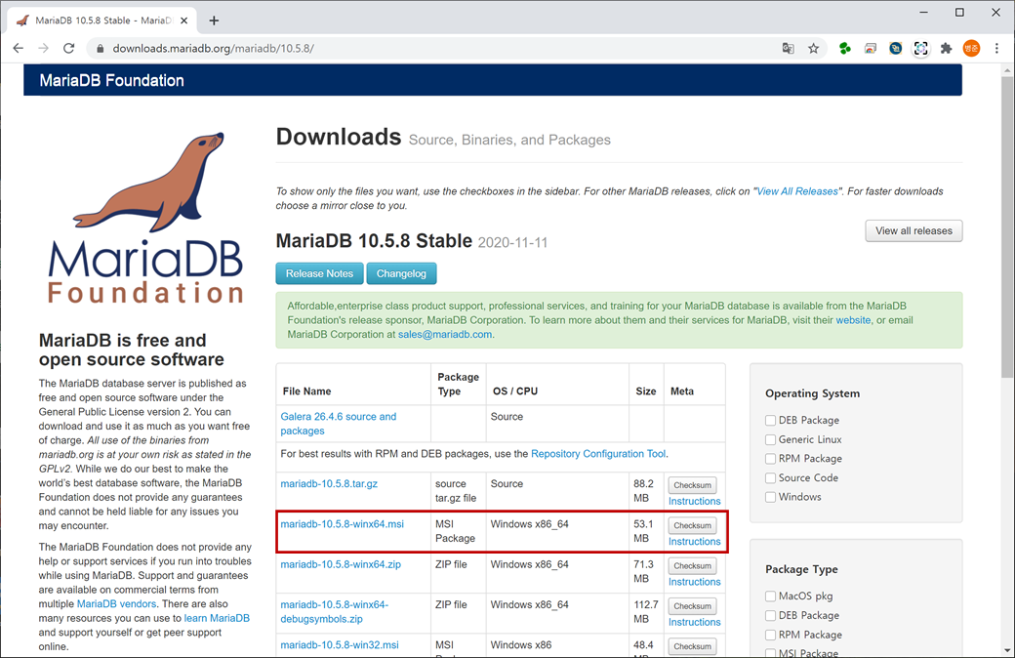Check DEB Package under Package Type
1015x658 pixels.
click(770, 615)
